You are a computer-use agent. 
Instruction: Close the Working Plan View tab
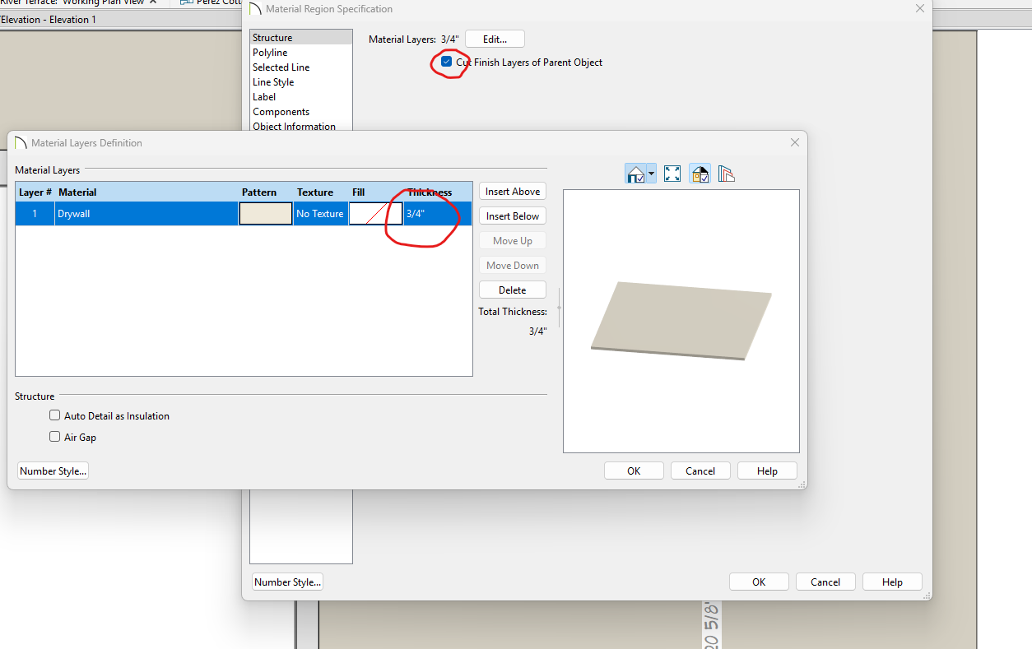153,2
